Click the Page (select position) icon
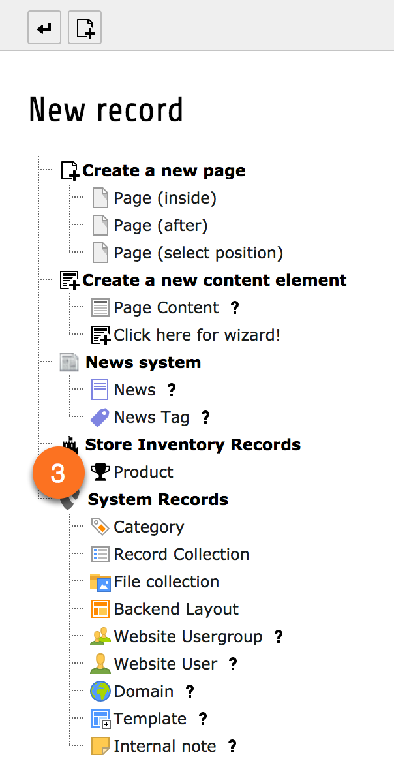 (x=100, y=253)
